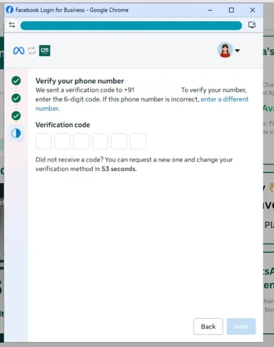Image resolution: width=274 pixels, height=347 pixels.
Task: Select third completed step checkmark
Action: [x=16, y=115]
